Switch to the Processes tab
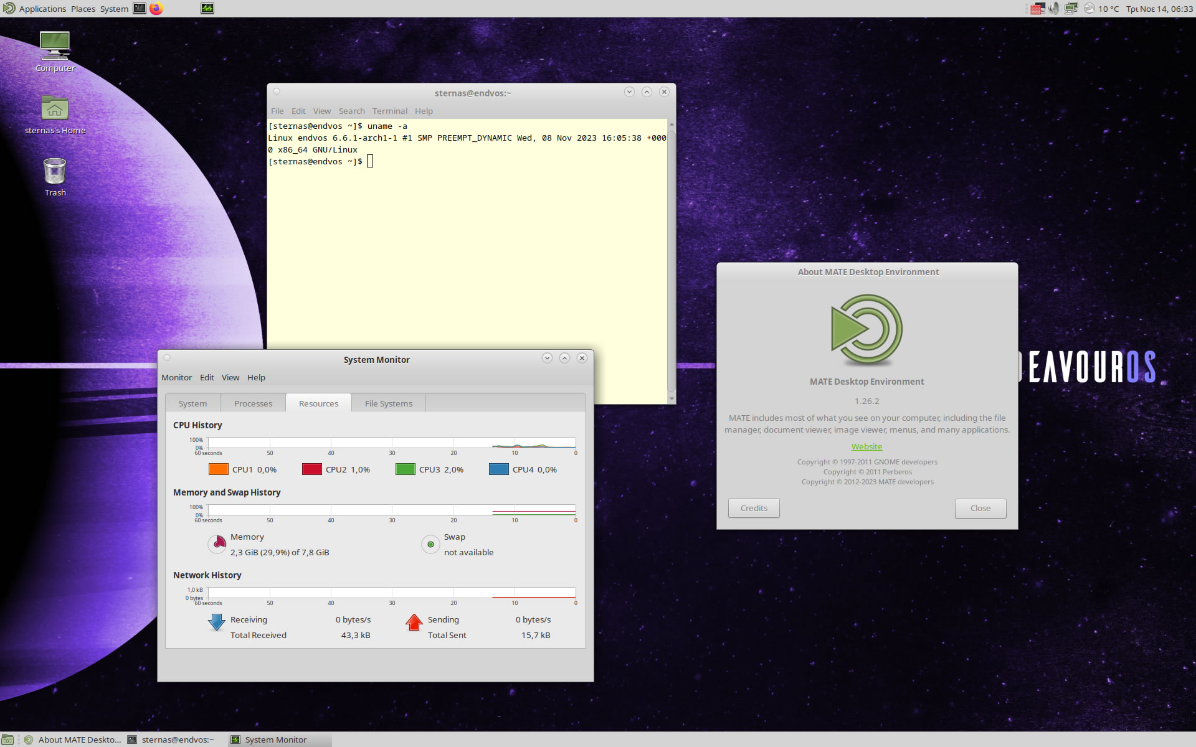1196x747 pixels. (x=253, y=403)
